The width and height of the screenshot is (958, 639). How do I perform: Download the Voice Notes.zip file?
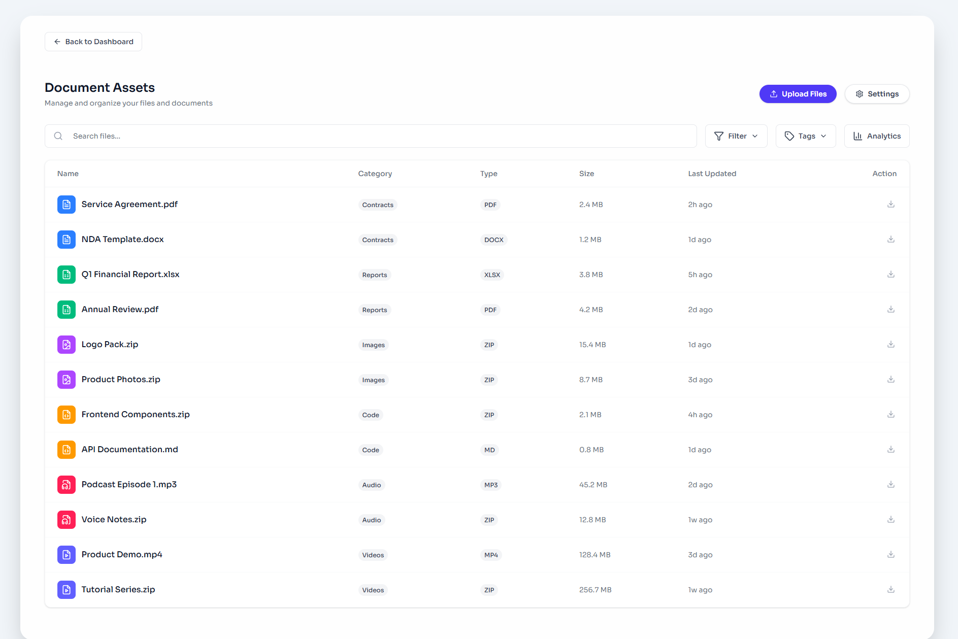pyautogui.click(x=890, y=520)
